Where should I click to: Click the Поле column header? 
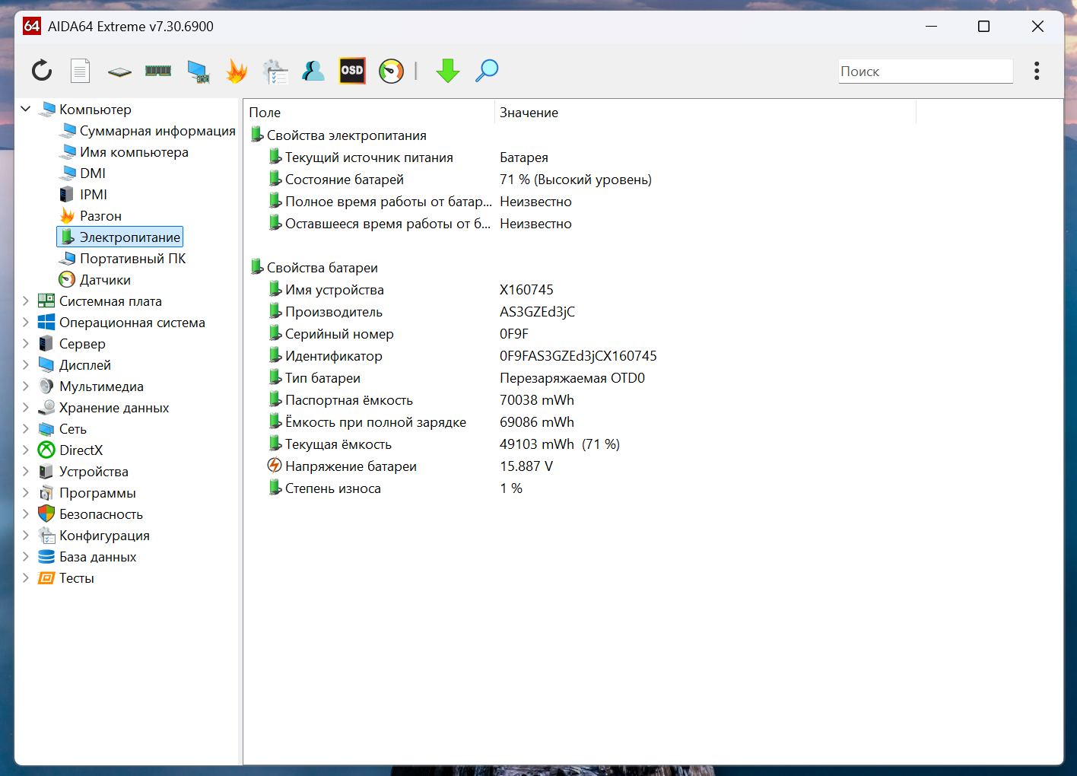370,112
